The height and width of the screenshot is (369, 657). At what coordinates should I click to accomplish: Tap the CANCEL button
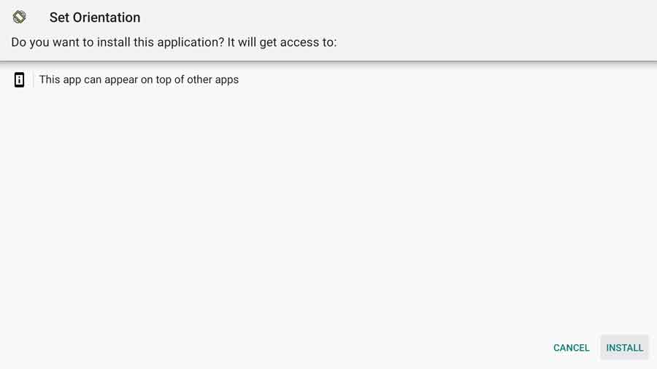571,348
